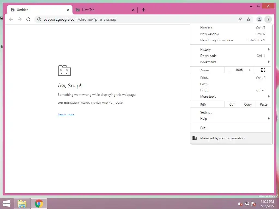Click the organization building icon
This screenshot has width=279, height=209.
click(x=195, y=138)
